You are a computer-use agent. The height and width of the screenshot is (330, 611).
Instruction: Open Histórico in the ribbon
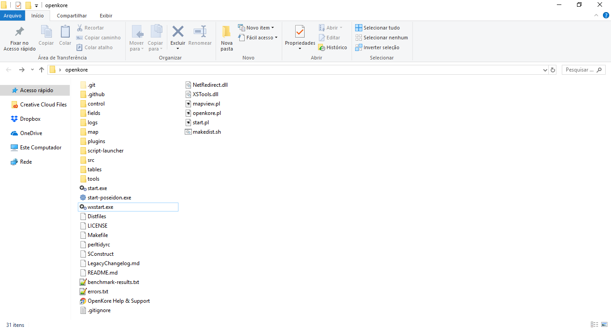pos(333,47)
